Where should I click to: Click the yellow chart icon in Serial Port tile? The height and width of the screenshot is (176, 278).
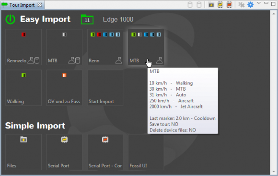pos(64,140)
